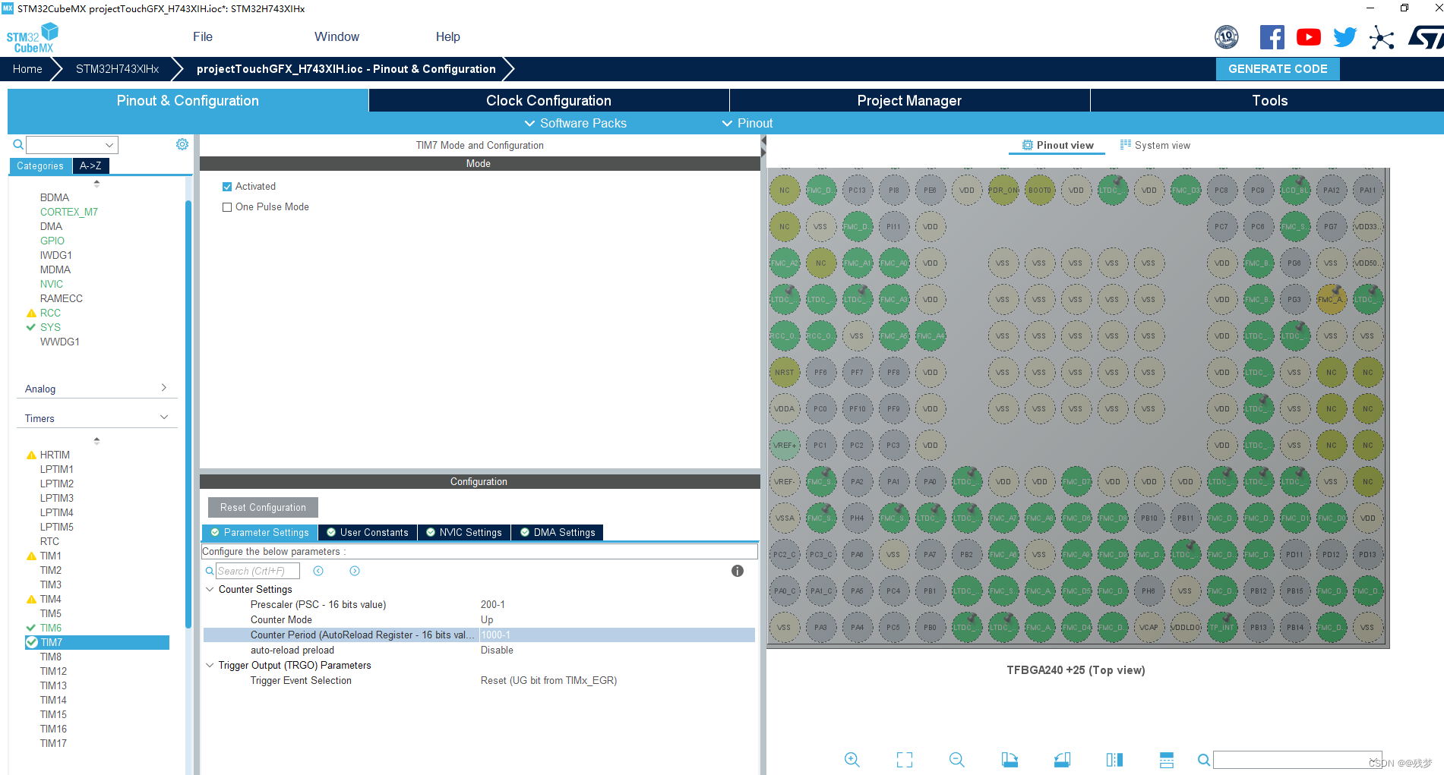Viewport: 1444px width, 775px height.
Task: Click left panel vertical scrollbar
Action: (x=188, y=414)
